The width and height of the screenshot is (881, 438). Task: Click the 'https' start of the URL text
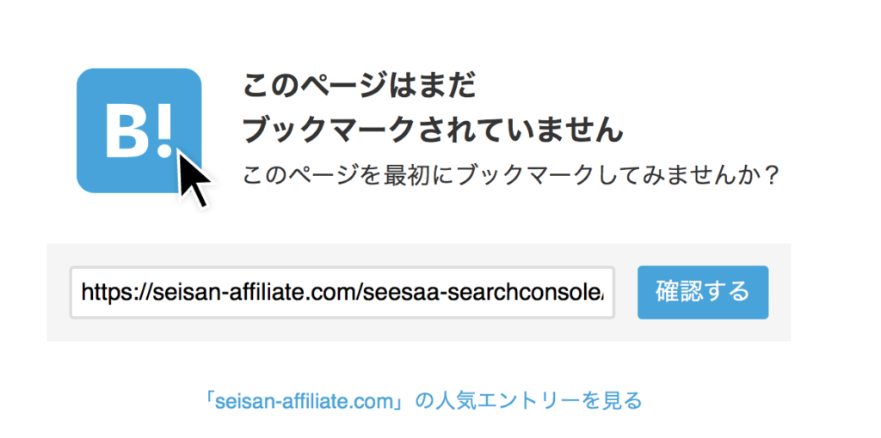coord(102,293)
